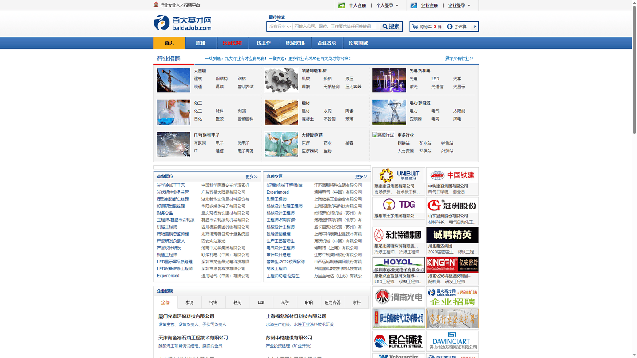637x358 pixels.
Task: Open the 电力/新能源 power tower thumbnail
Action: pyautogui.click(x=389, y=112)
